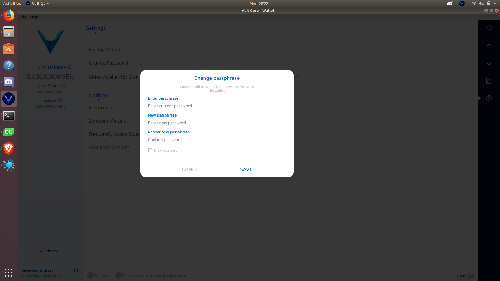The width and height of the screenshot is (500, 281).
Task: Open the address book sidebar icon
Action: tap(489, 81)
